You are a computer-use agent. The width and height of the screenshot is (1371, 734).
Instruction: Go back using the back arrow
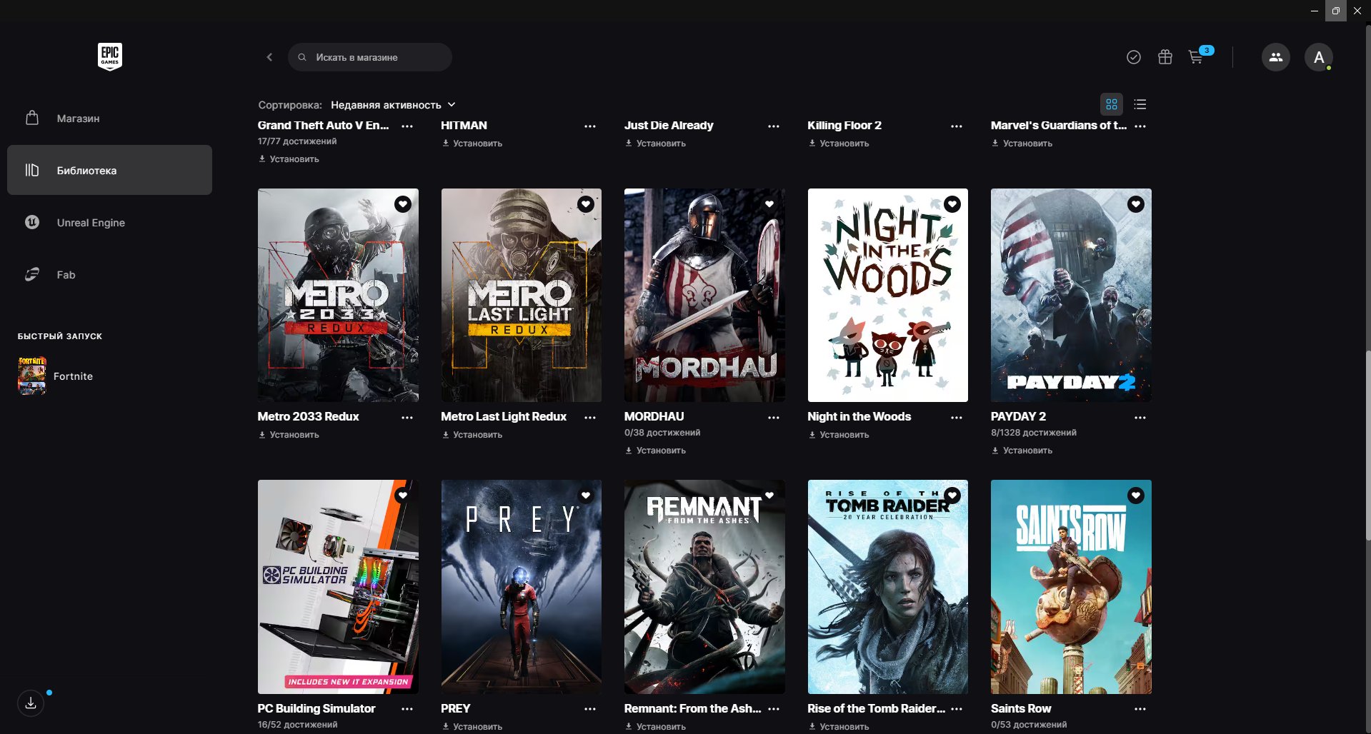pyautogui.click(x=269, y=57)
